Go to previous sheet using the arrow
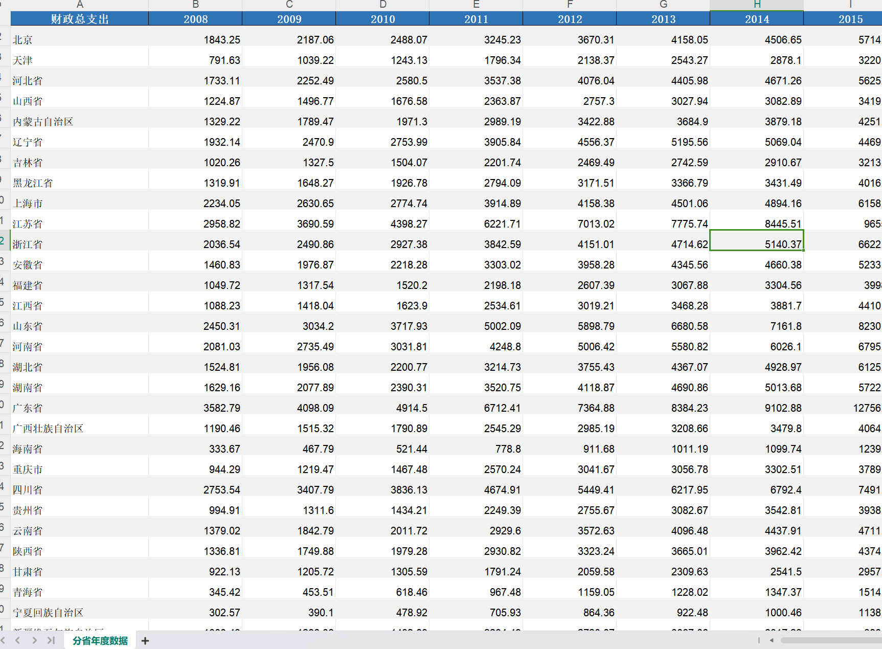This screenshot has width=882, height=649. click(x=18, y=640)
